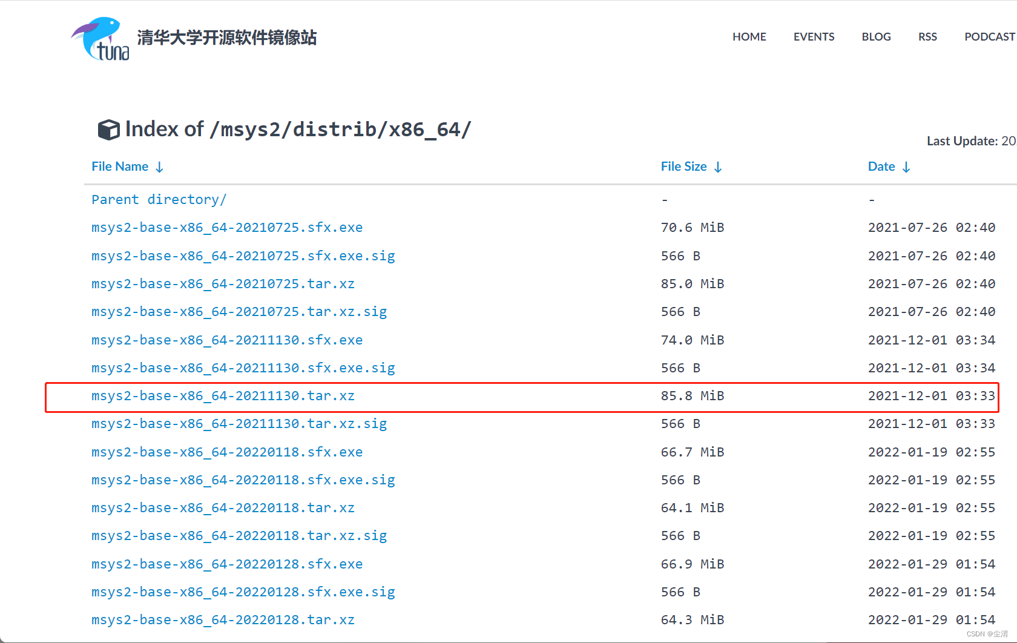Click the 66.7 MiB file size
The height and width of the screenshot is (643, 1017).
pyautogui.click(x=693, y=452)
